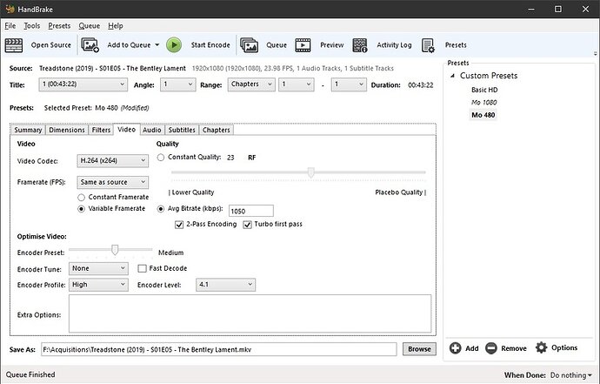600x384 pixels.
Task: Open the Angle dropdown
Action: 178,84
